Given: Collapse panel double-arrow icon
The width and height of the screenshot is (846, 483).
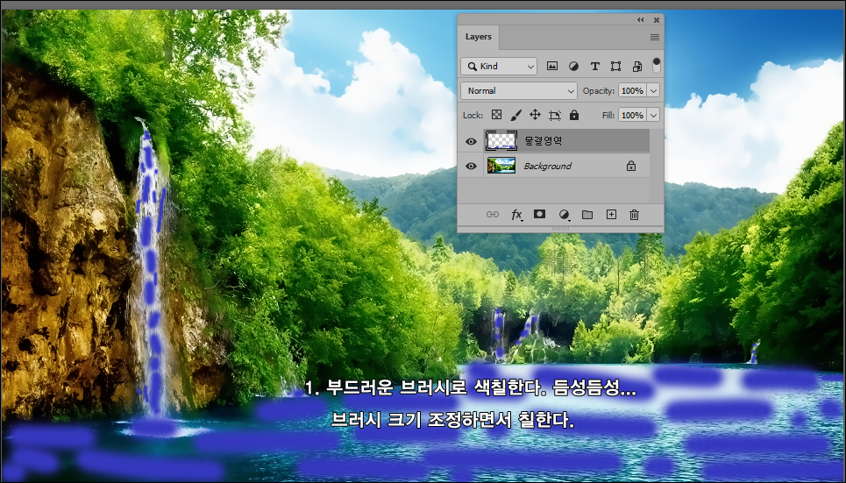Looking at the screenshot, I should 641,20.
